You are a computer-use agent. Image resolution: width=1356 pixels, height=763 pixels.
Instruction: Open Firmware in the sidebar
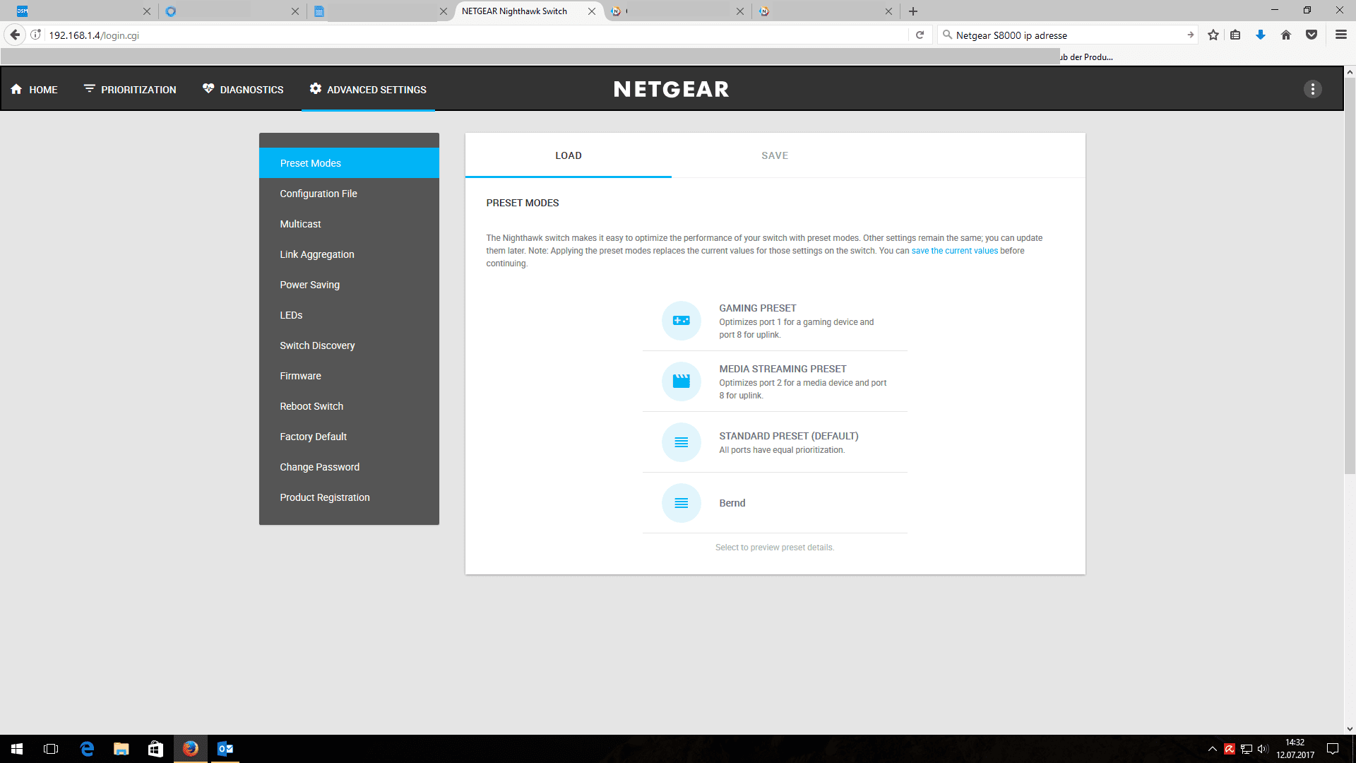pyautogui.click(x=349, y=376)
